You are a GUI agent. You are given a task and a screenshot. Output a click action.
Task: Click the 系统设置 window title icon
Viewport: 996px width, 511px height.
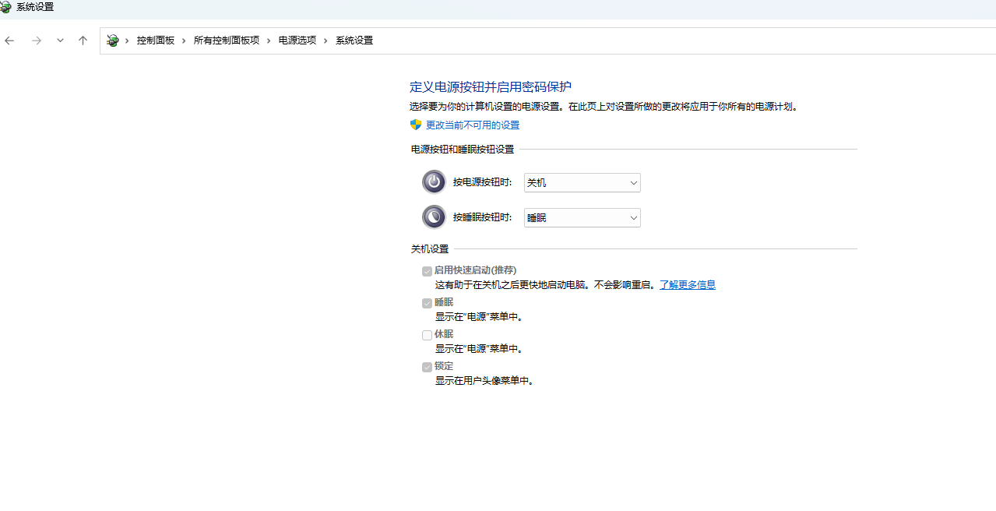point(6,7)
